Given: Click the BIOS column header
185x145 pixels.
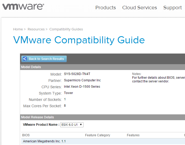Looking at the screenshot, I should click(x=26, y=135).
